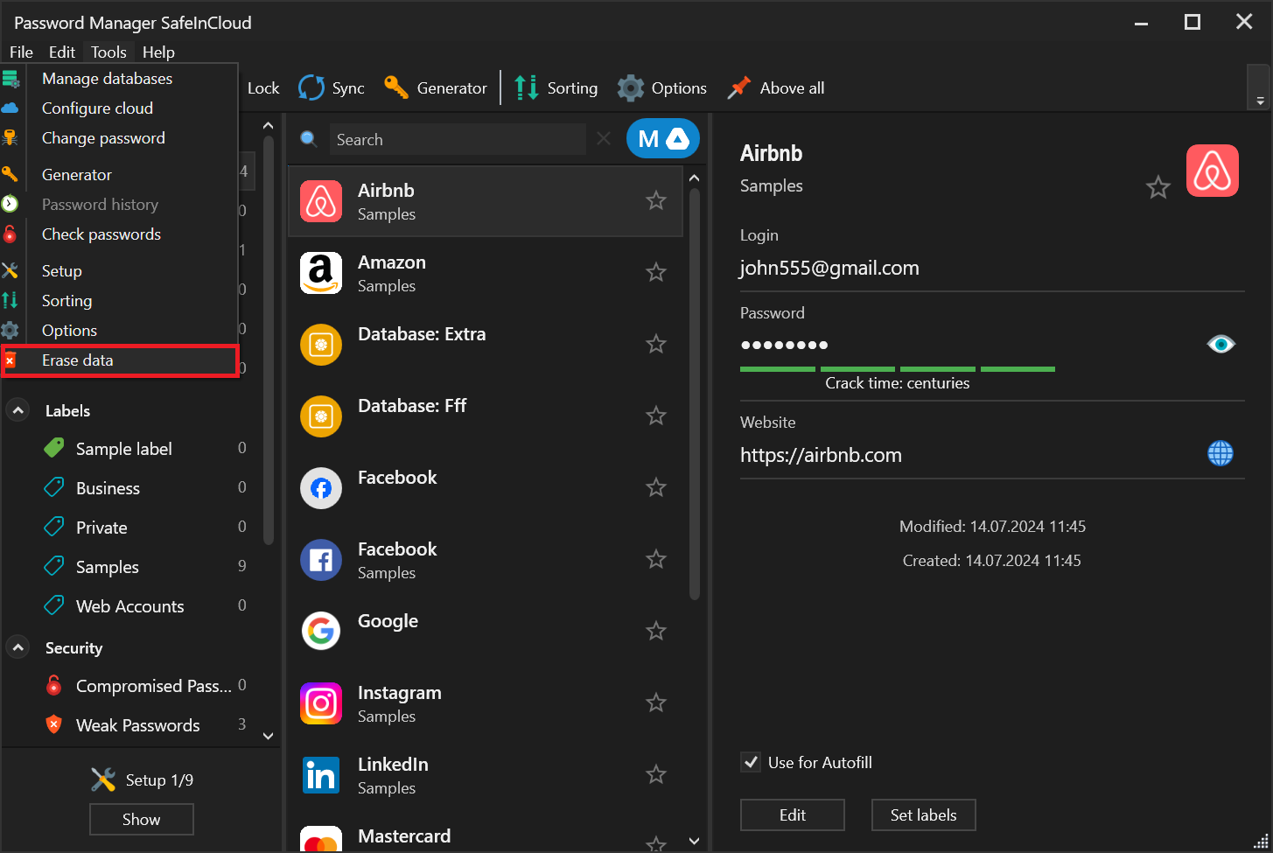
Task: Click the globe icon to open website
Action: pos(1221,453)
